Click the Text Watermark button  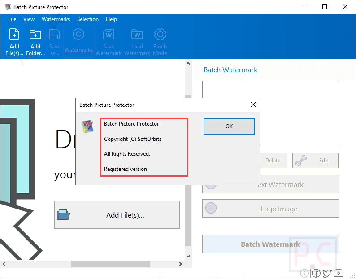[x=270, y=184]
